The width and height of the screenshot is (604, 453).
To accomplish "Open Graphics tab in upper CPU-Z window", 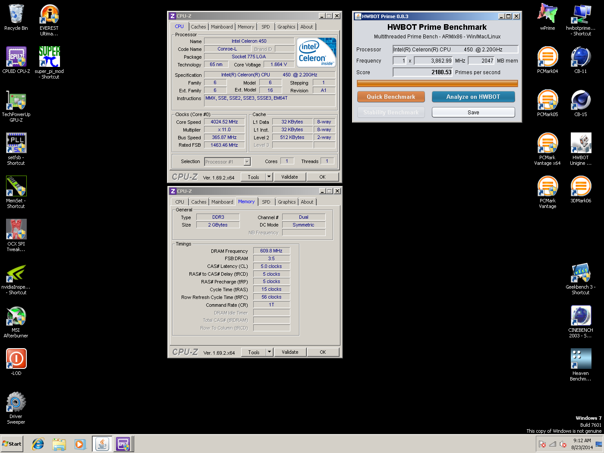I will [286, 27].
